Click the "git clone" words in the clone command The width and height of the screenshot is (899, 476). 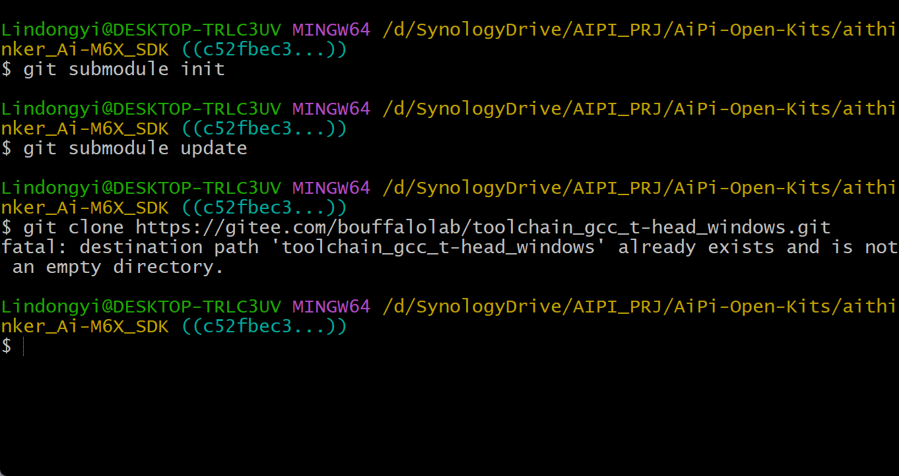click(x=74, y=228)
